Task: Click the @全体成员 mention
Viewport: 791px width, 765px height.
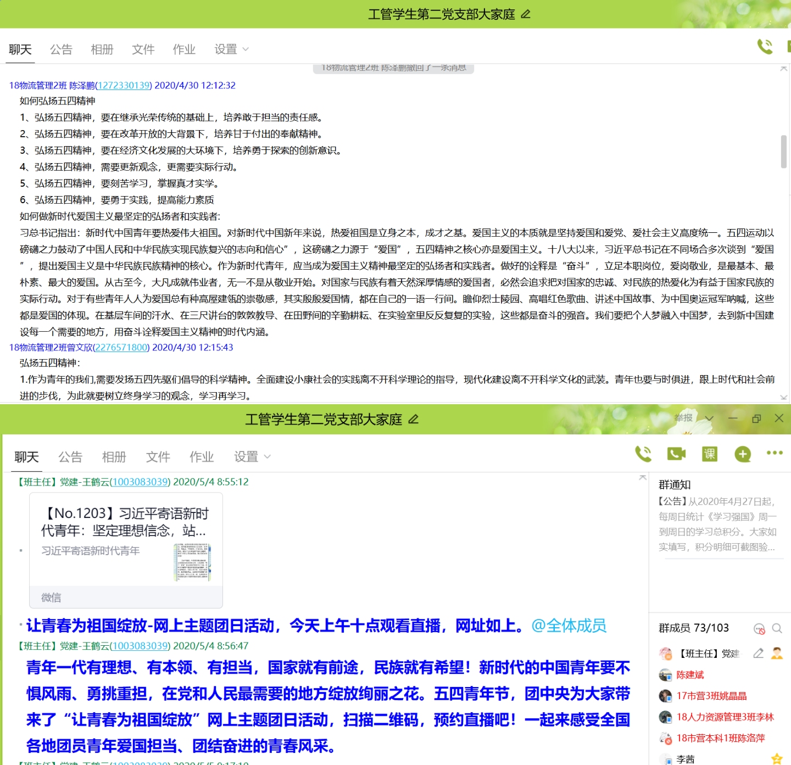Action: [569, 626]
